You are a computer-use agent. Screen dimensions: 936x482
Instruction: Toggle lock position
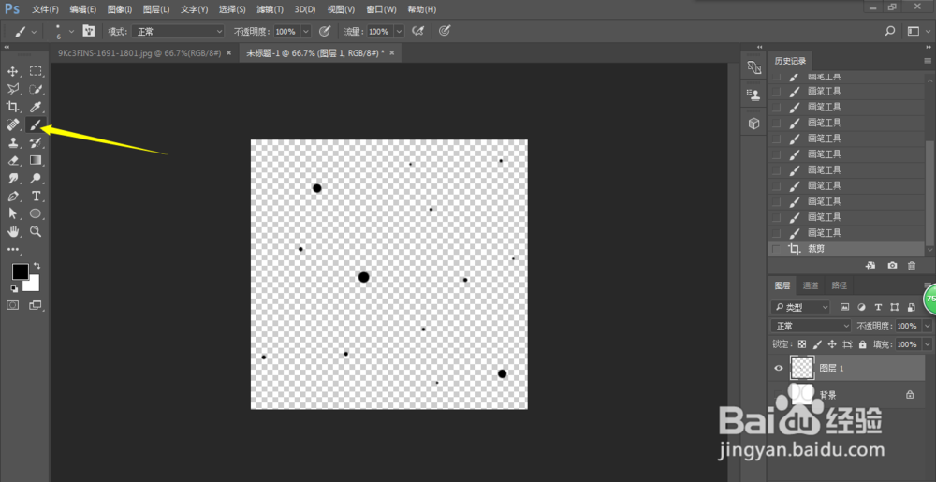tap(832, 344)
